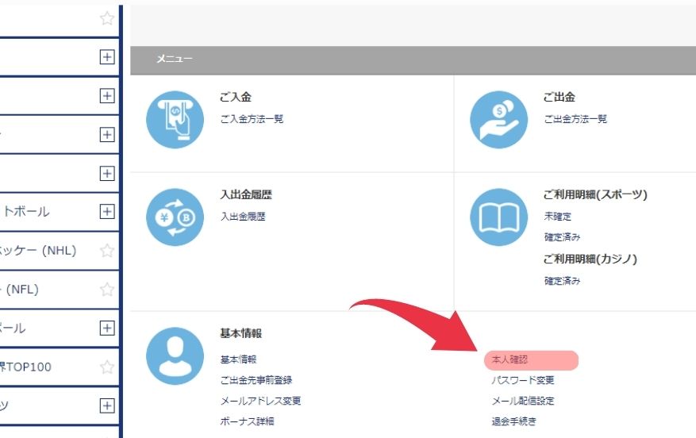Open 未確定 under sports usage statement
The height and width of the screenshot is (438, 696).
point(558,217)
